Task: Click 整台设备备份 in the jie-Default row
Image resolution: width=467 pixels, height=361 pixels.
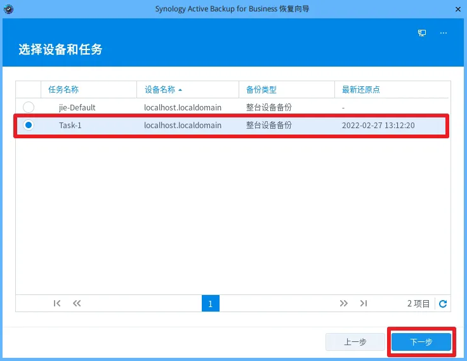Action: [268, 107]
